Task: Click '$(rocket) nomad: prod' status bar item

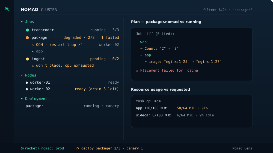Action: (x=42, y=148)
